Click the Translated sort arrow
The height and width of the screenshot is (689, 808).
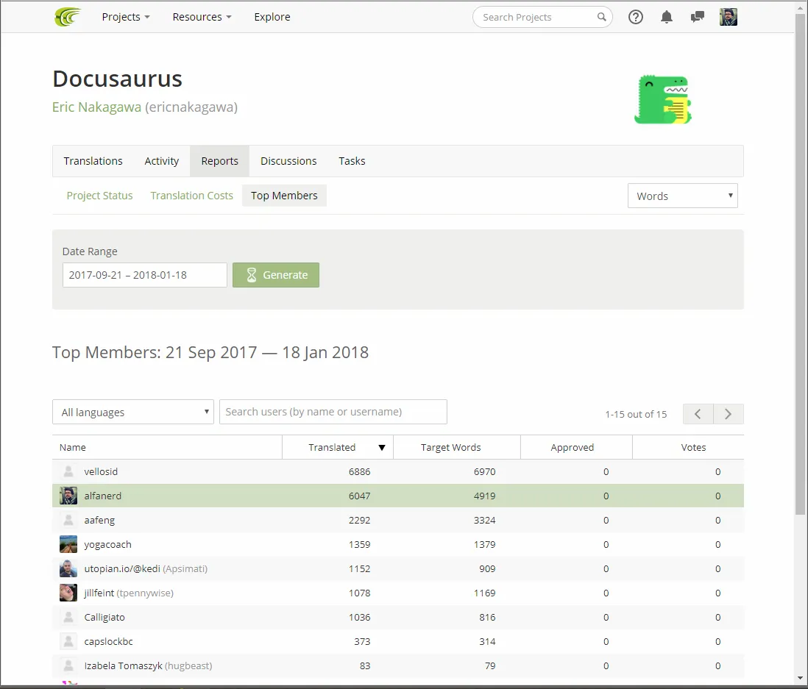coord(382,448)
